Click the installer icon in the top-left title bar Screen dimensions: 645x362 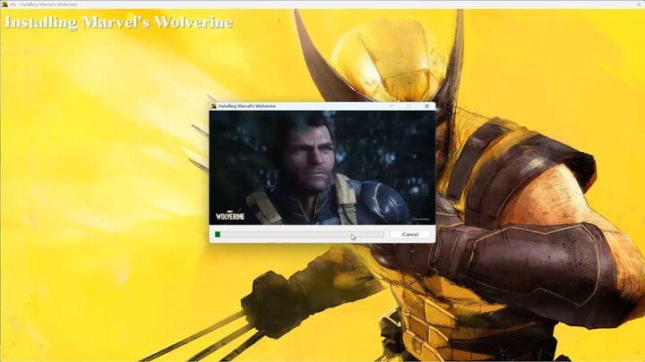(4, 4)
